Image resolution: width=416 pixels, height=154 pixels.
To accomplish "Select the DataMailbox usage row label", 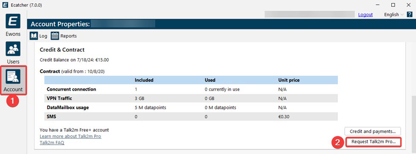I will point(68,108).
